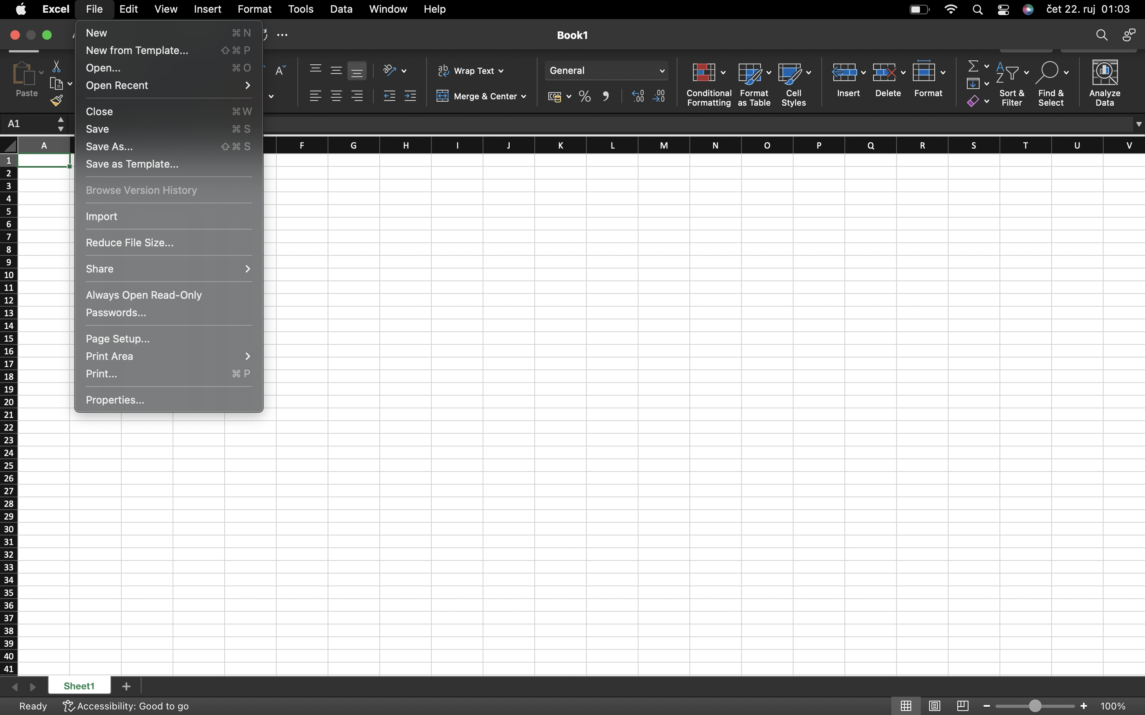The height and width of the screenshot is (715, 1145).
Task: Click the Delete cells icon
Action: [x=884, y=72]
